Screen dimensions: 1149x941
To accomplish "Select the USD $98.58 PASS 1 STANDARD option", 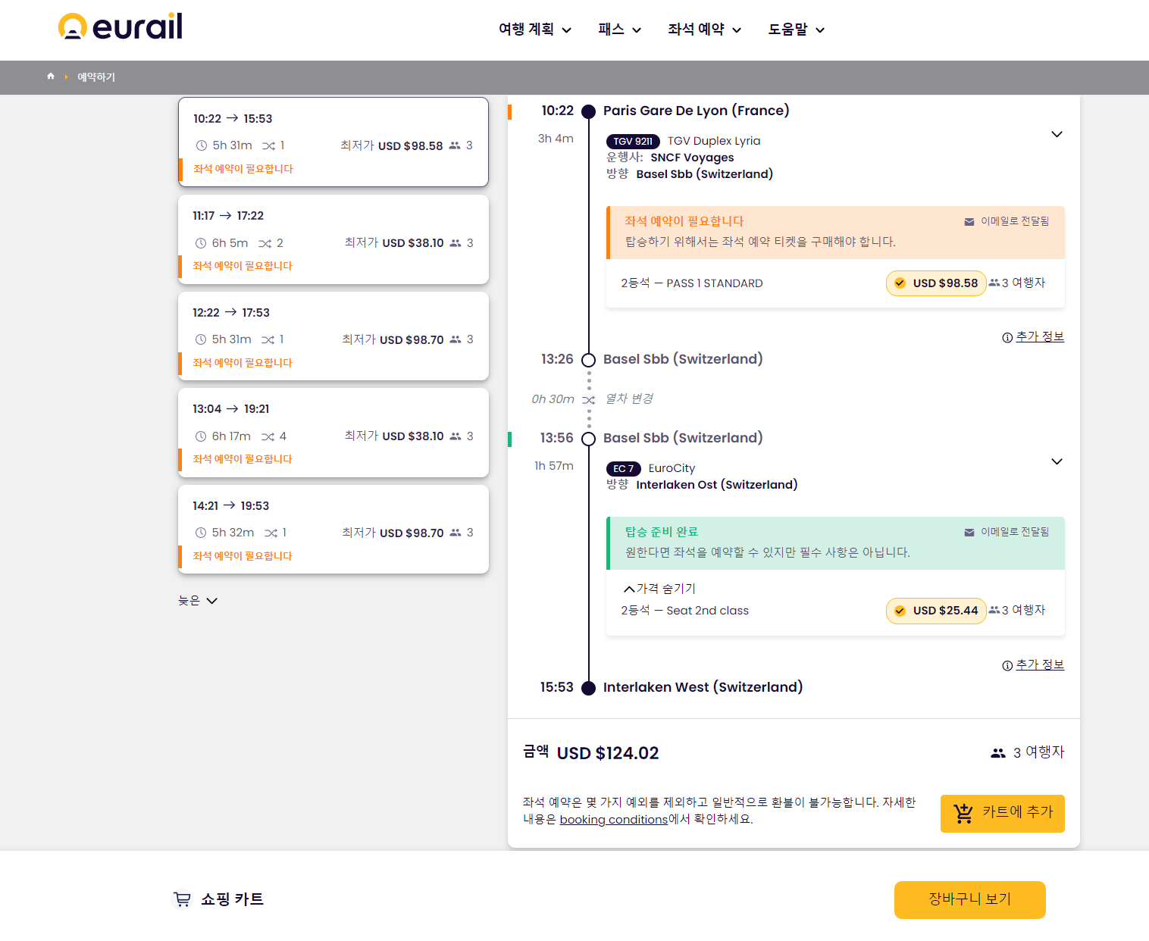I will pyautogui.click(x=936, y=283).
